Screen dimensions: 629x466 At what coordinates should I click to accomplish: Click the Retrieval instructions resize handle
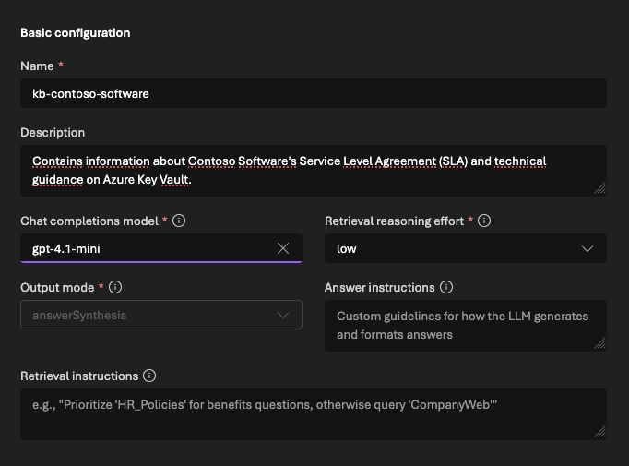[599, 432]
